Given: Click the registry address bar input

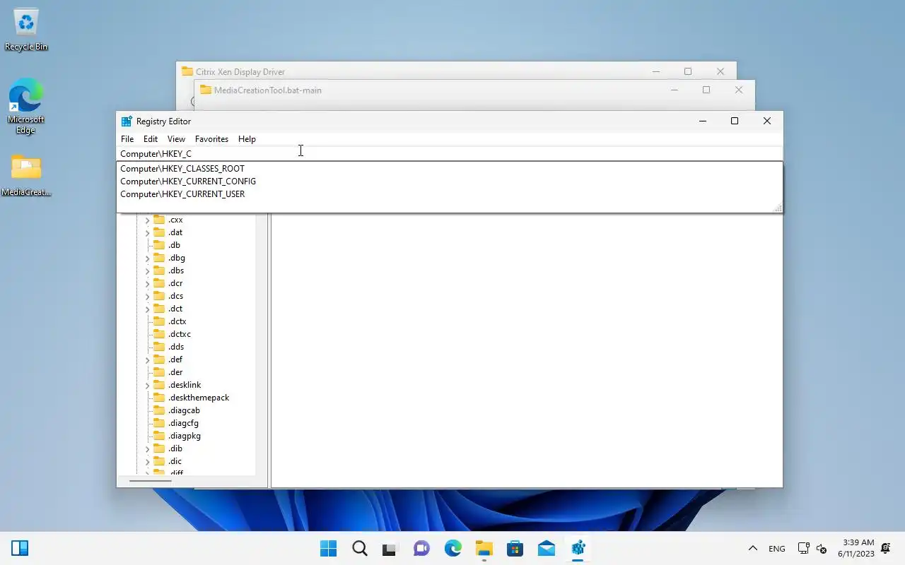Looking at the screenshot, I should (x=450, y=153).
